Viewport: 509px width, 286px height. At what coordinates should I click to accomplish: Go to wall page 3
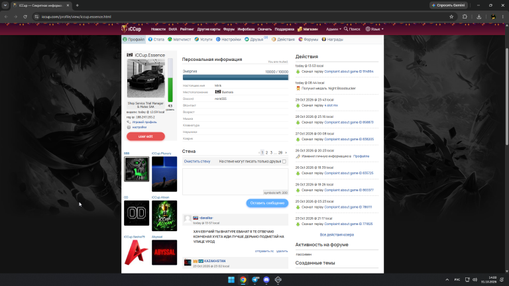(x=271, y=152)
